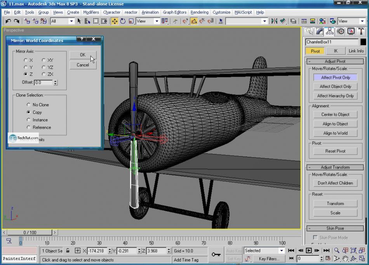Click the Mirror tool icon
The width and height of the screenshot is (369, 265).
tap(274, 21)
